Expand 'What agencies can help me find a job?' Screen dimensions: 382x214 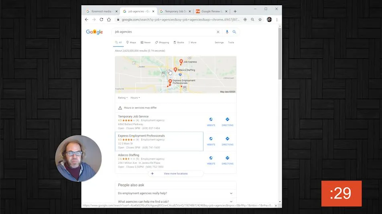[175, 201]
